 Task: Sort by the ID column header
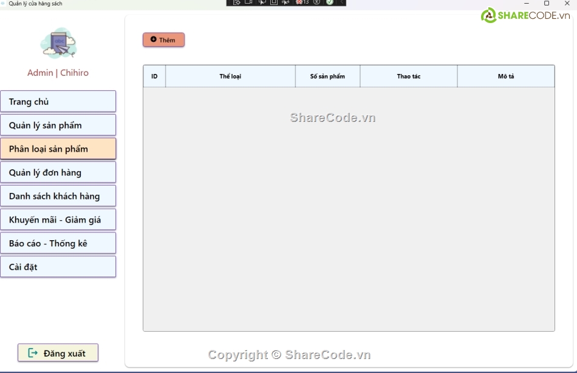click(154, 76)
